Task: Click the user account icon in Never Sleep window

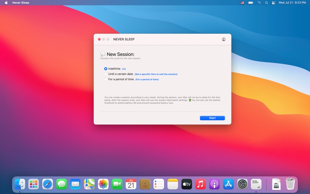Action: 224,39
